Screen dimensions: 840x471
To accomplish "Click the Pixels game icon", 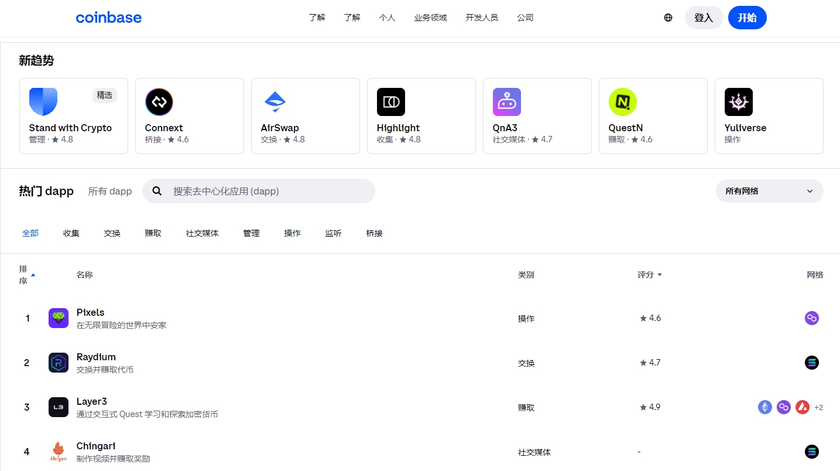I will [58, 318].
